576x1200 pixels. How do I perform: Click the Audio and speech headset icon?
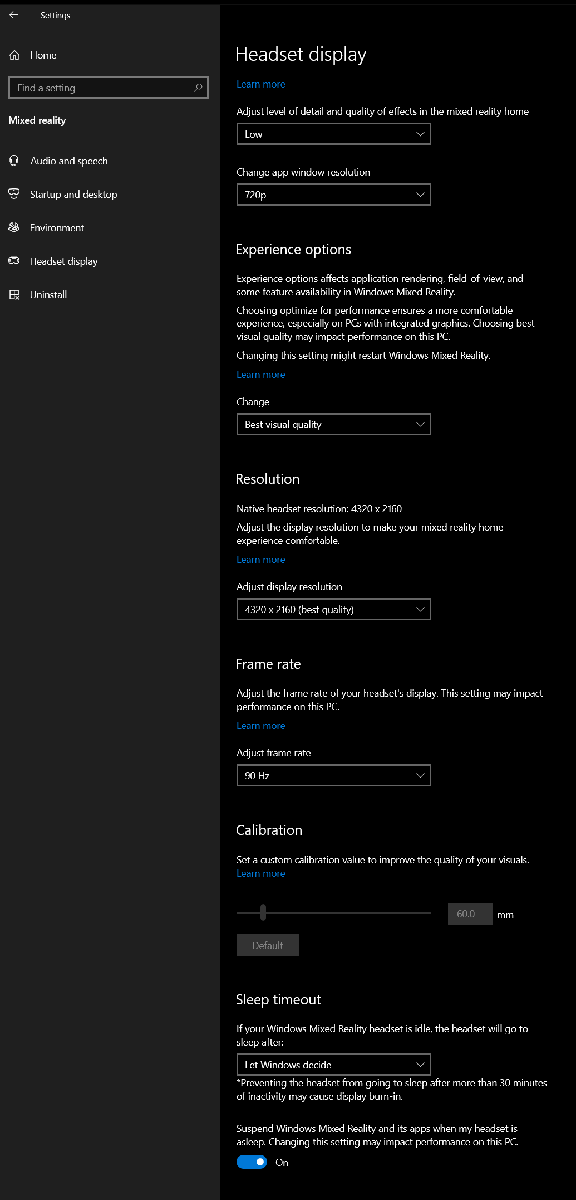[x=14, y=161]
